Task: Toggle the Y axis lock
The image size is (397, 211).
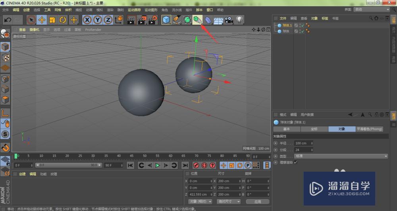Action: pos(98,20)
